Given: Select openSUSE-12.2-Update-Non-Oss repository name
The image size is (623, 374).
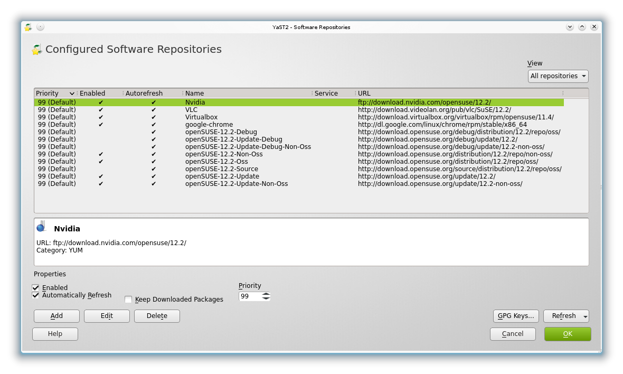Looking at the screenshot, I should point(237,184).
